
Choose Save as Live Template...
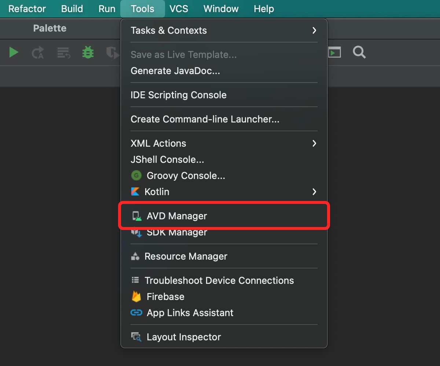click(224, 55)
